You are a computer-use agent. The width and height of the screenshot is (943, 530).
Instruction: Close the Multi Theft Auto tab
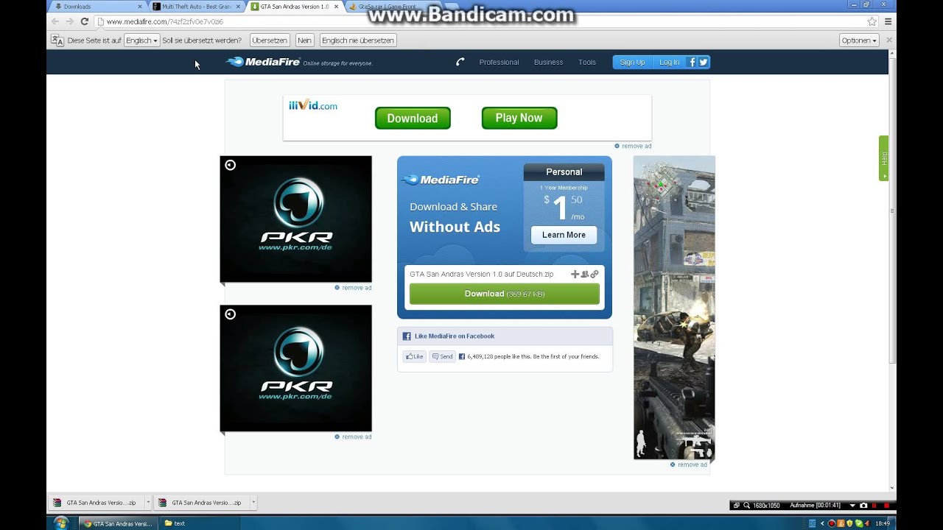(237, 7)
